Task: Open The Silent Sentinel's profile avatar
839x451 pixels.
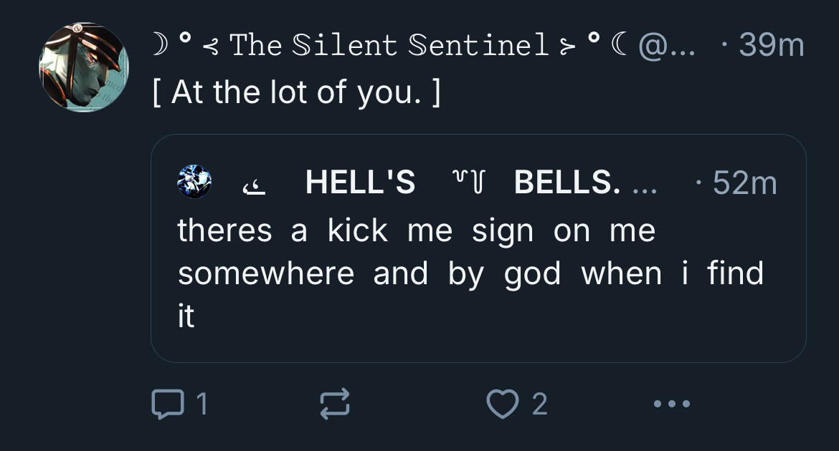Action: (84, 67)
